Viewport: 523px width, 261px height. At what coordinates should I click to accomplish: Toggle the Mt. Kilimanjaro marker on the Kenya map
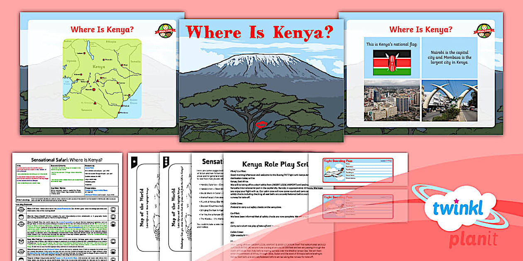(95, 103)
